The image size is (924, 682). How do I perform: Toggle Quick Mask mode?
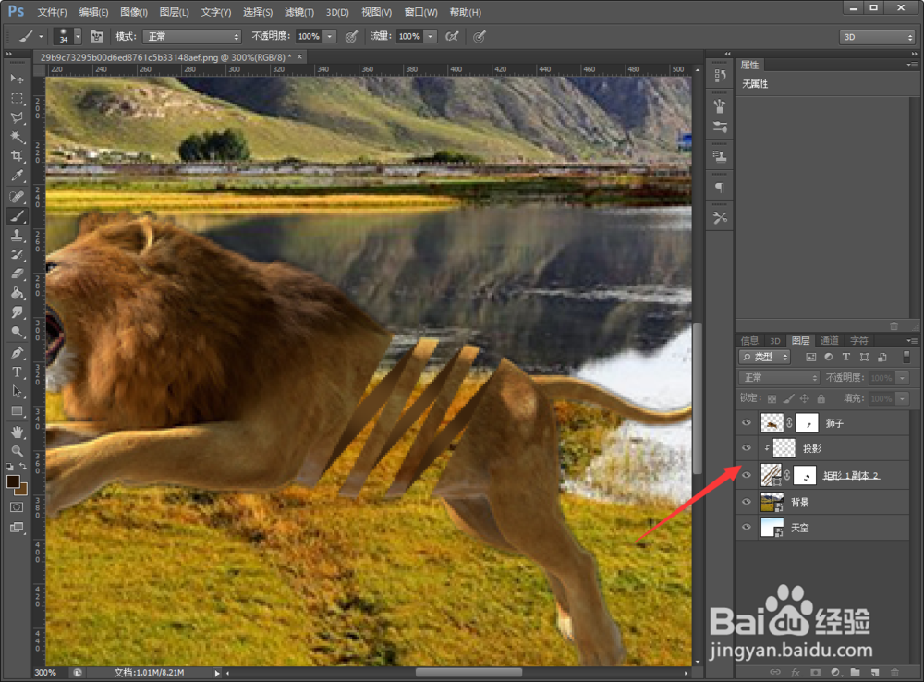[x=17, y=507]
